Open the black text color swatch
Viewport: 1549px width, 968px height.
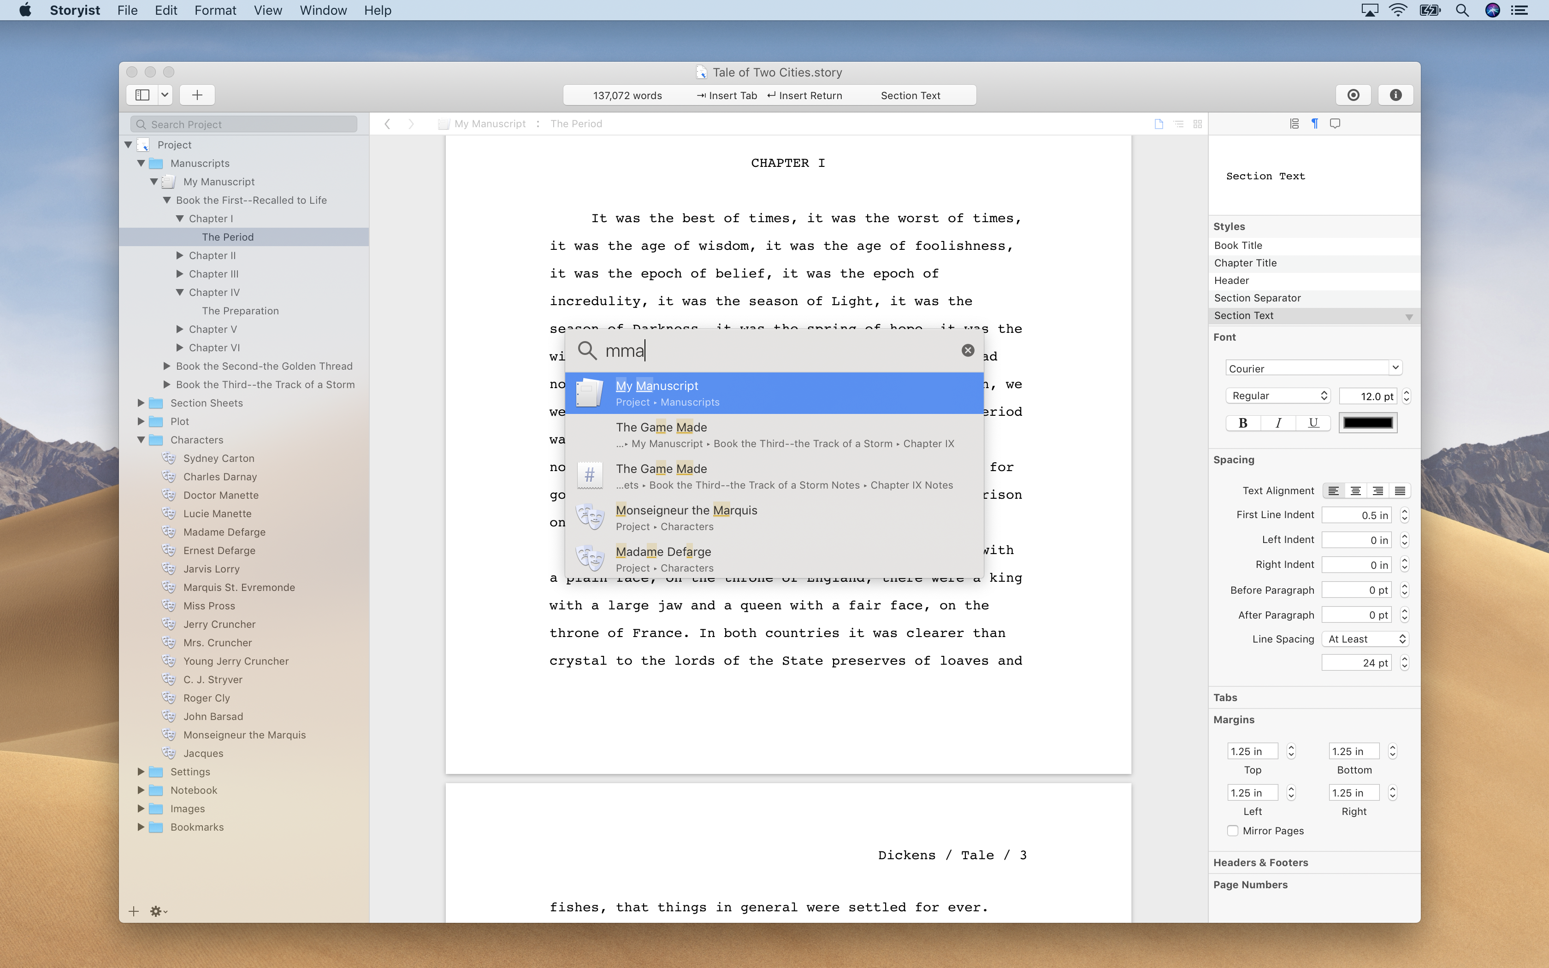1368,423
